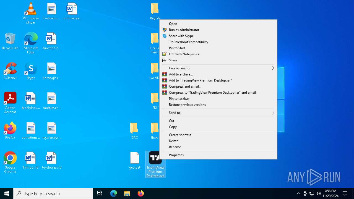354x199 pixels.
Task: Show hidden system tray icons
Action: click(x=298, y=193)
